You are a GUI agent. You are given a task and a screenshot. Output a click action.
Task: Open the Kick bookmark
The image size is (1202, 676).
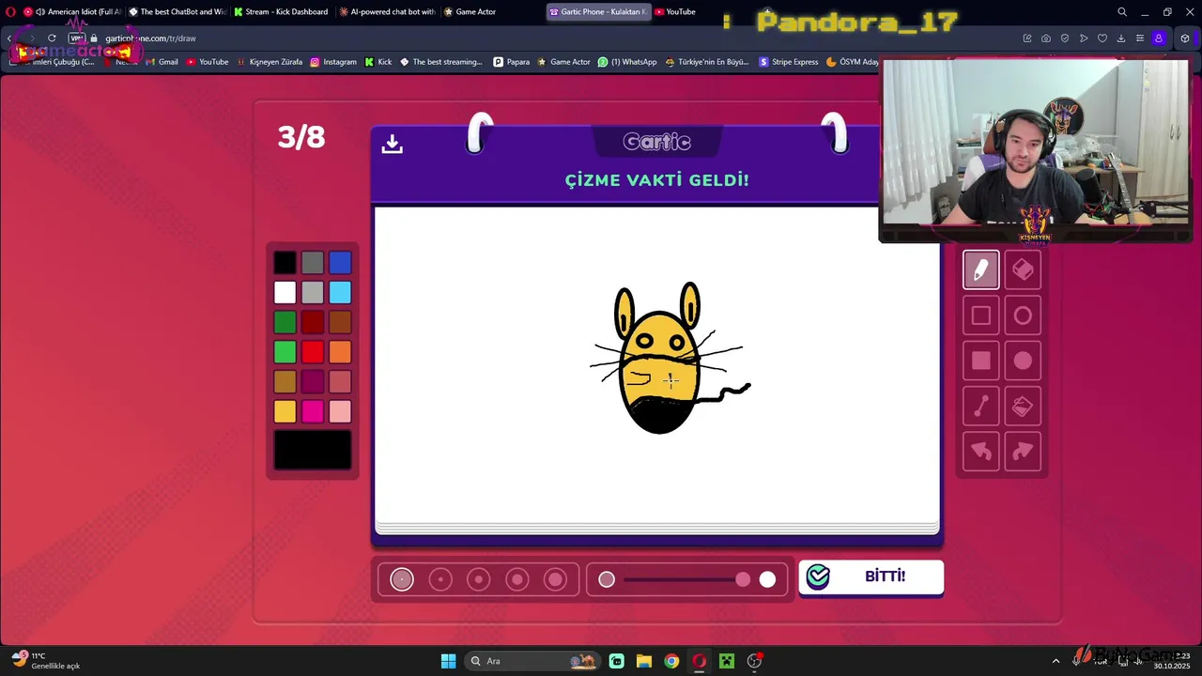click(378, 62)
